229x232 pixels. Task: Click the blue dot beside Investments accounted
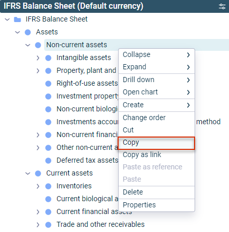pyautogui.click(x=48, y=122)
